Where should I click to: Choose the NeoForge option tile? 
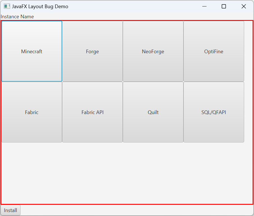153,51
